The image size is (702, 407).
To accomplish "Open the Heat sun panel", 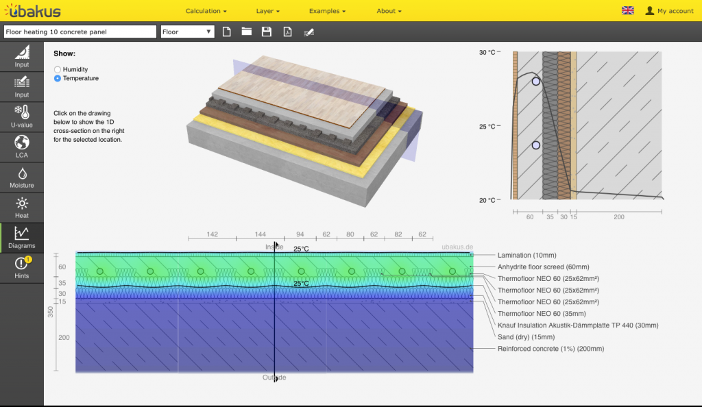I will pos(22,207).
